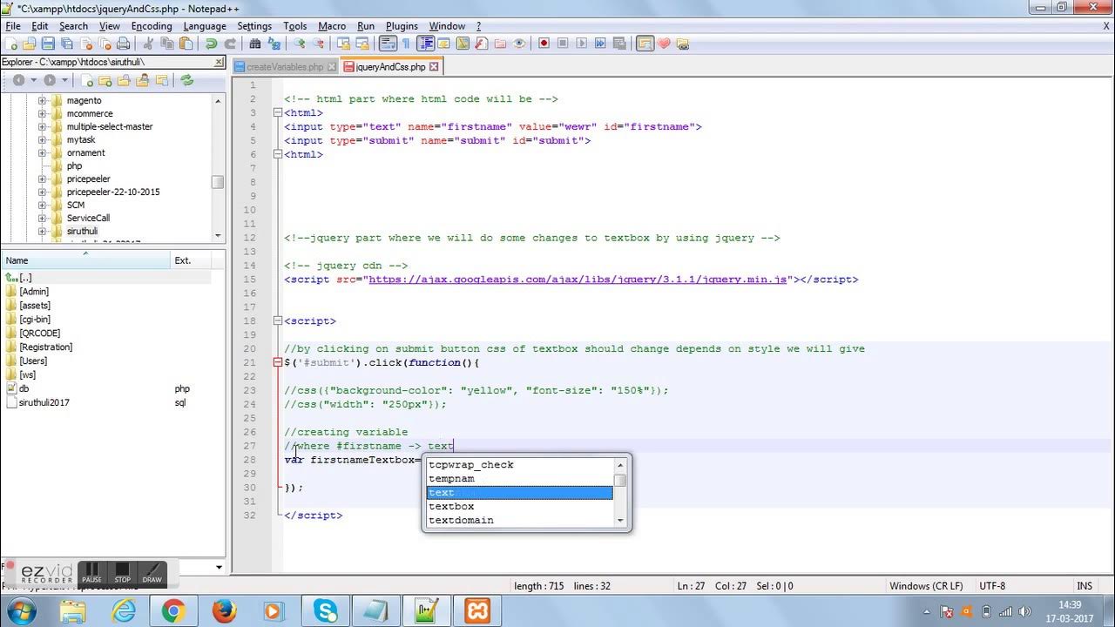Click the New file toolbar icon
This screenshot has height=627, width=1115.
tap(11, 44)
